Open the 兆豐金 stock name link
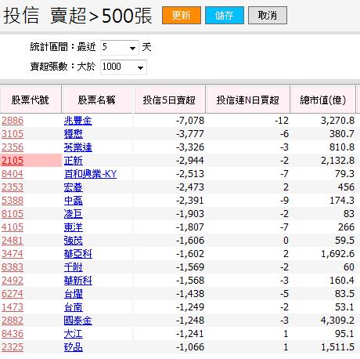 pyautogui.click(x=78, y=121)
